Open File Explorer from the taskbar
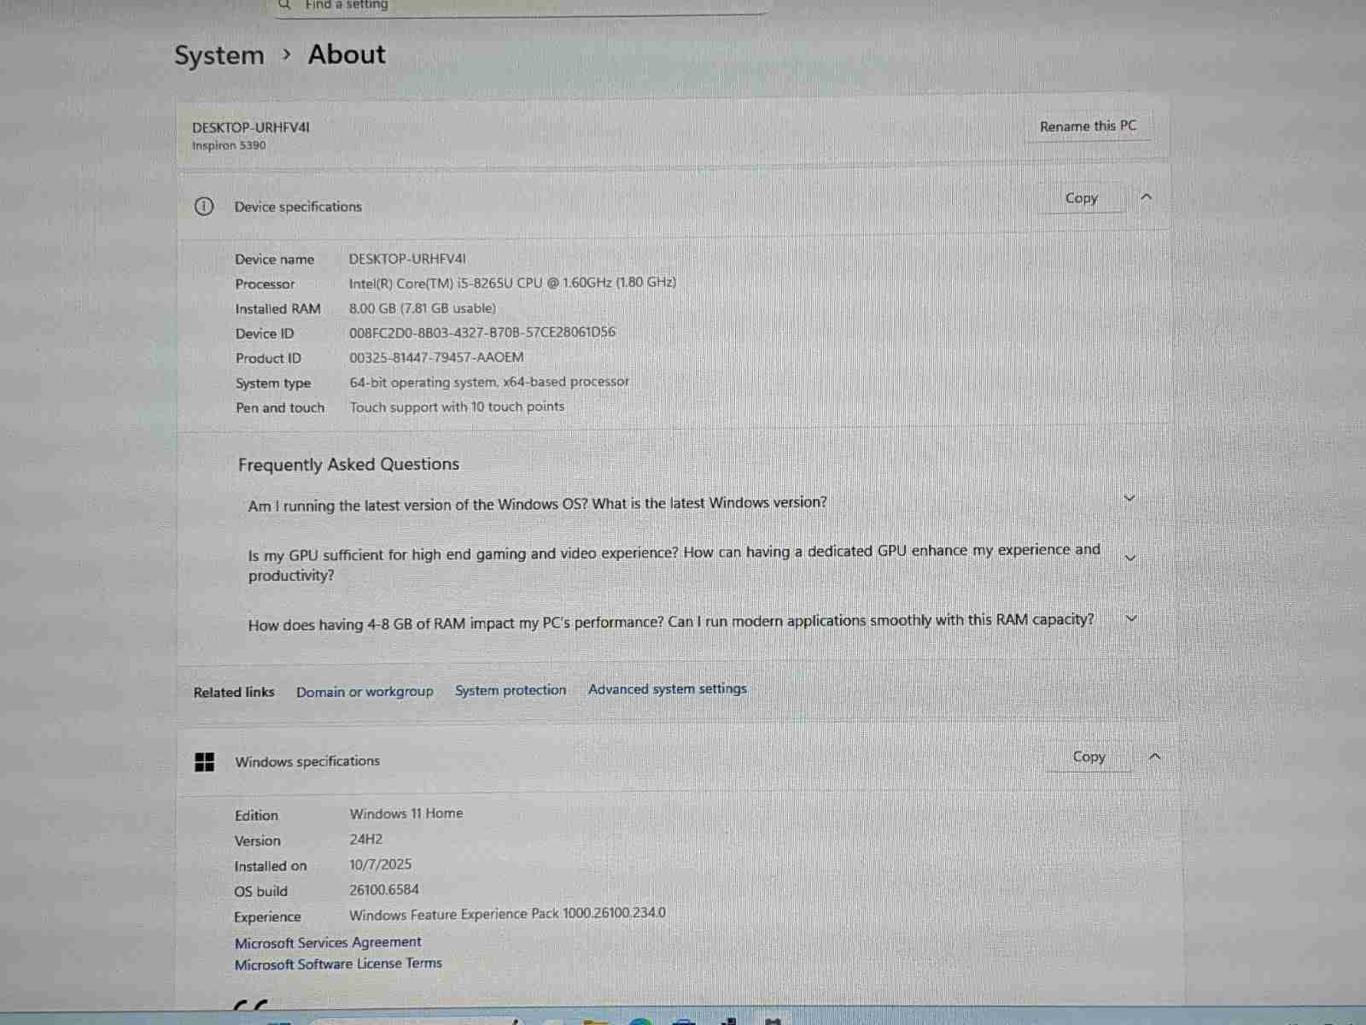 coord(597,1021)
